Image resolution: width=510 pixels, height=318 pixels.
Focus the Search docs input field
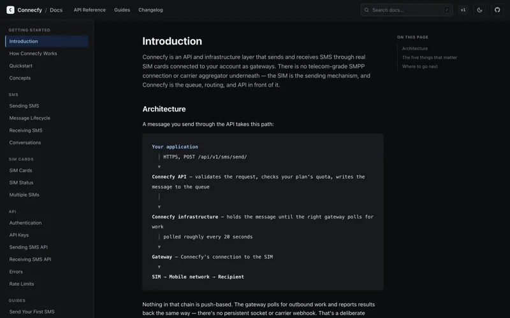click(x=407, y=10)
